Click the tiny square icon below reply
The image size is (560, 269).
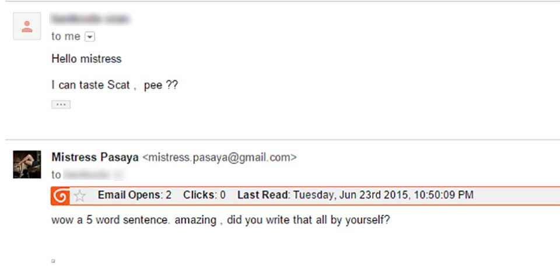click(x=53, y=261)
